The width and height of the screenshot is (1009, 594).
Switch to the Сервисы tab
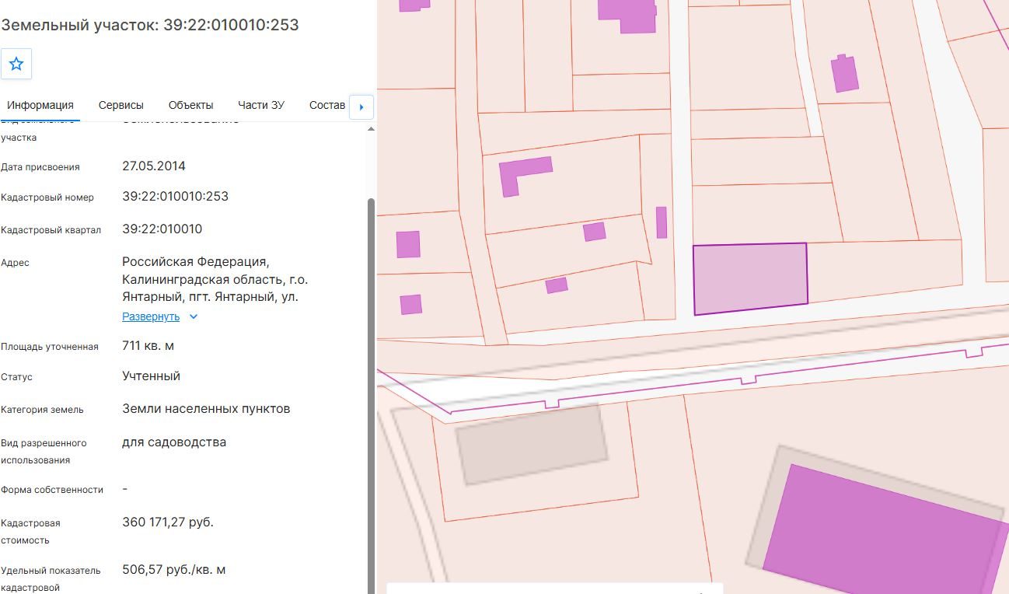(x=121, y=105)
